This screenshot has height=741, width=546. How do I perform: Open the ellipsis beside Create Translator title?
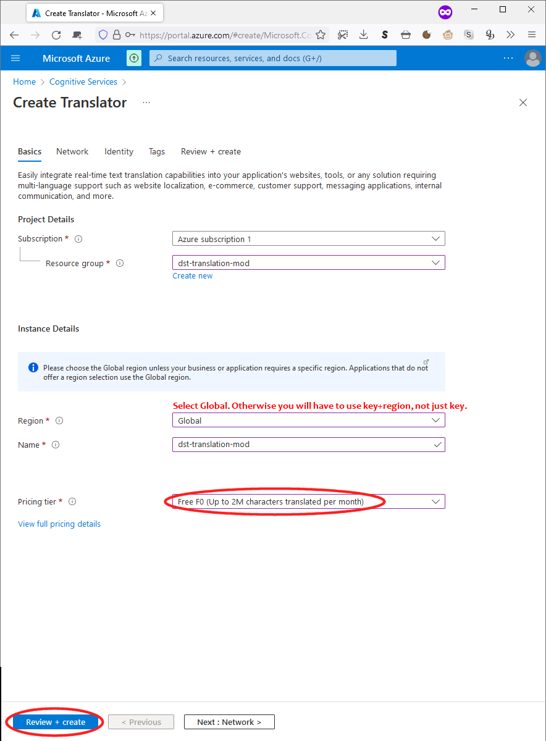coord(146,103)
